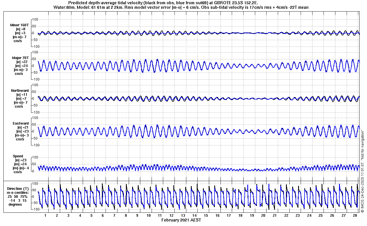
Task: Click '|m| =24' under Major 70T
Action: click(21, 66)
